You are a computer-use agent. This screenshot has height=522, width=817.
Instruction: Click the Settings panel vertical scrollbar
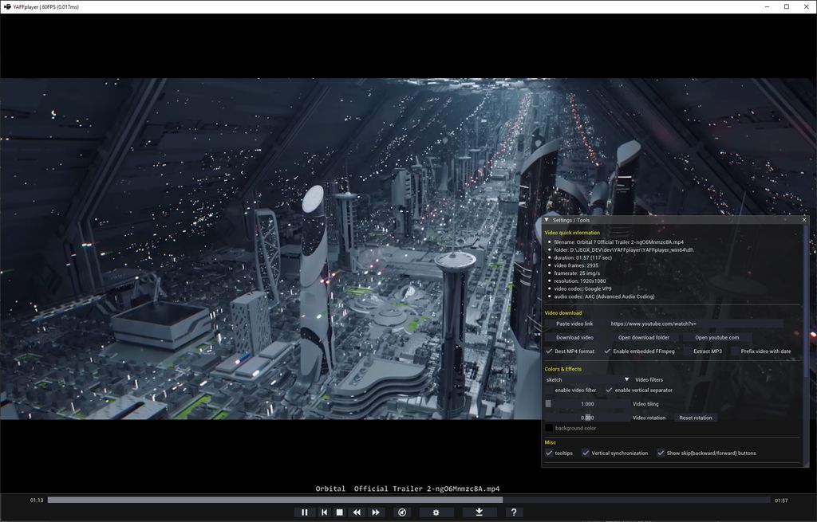806,302
